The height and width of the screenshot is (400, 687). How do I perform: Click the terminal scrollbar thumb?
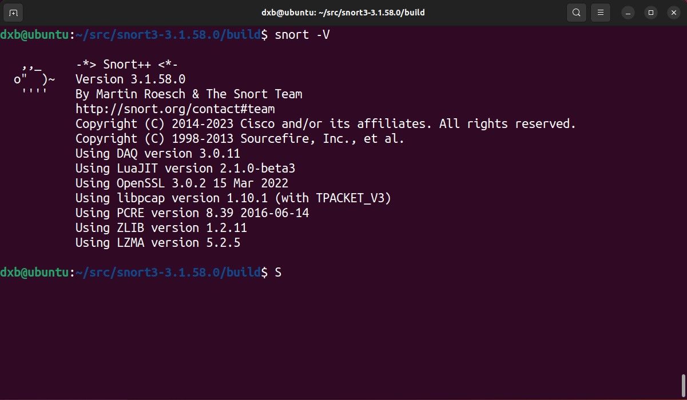click(683, 386)
